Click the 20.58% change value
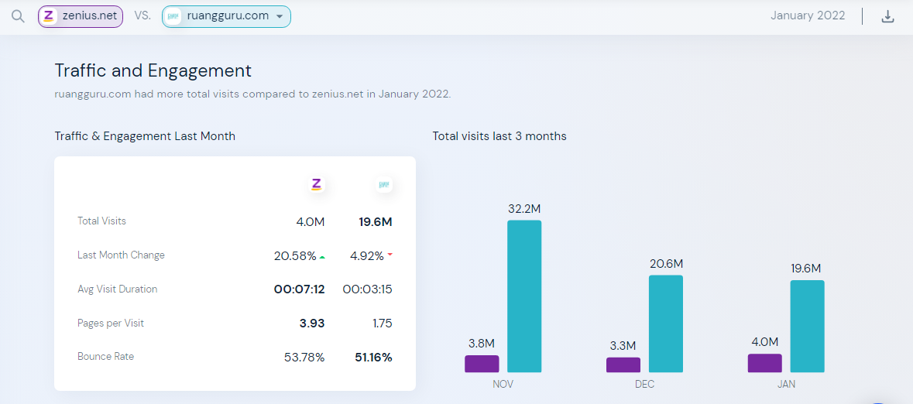The height and width of the screenshot is (404, 913). tap(295, 256)
